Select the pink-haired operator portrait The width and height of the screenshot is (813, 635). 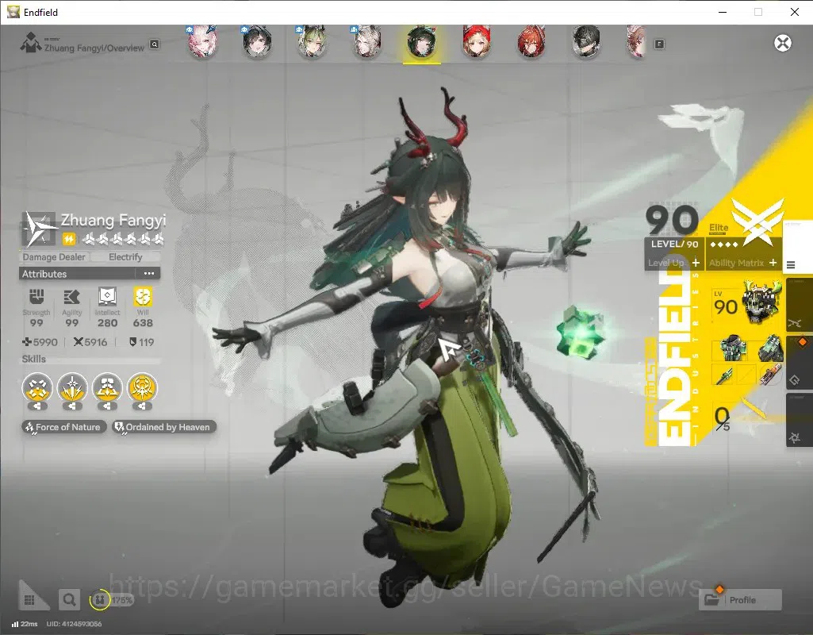pyautogui.click(x=201, y=41)
